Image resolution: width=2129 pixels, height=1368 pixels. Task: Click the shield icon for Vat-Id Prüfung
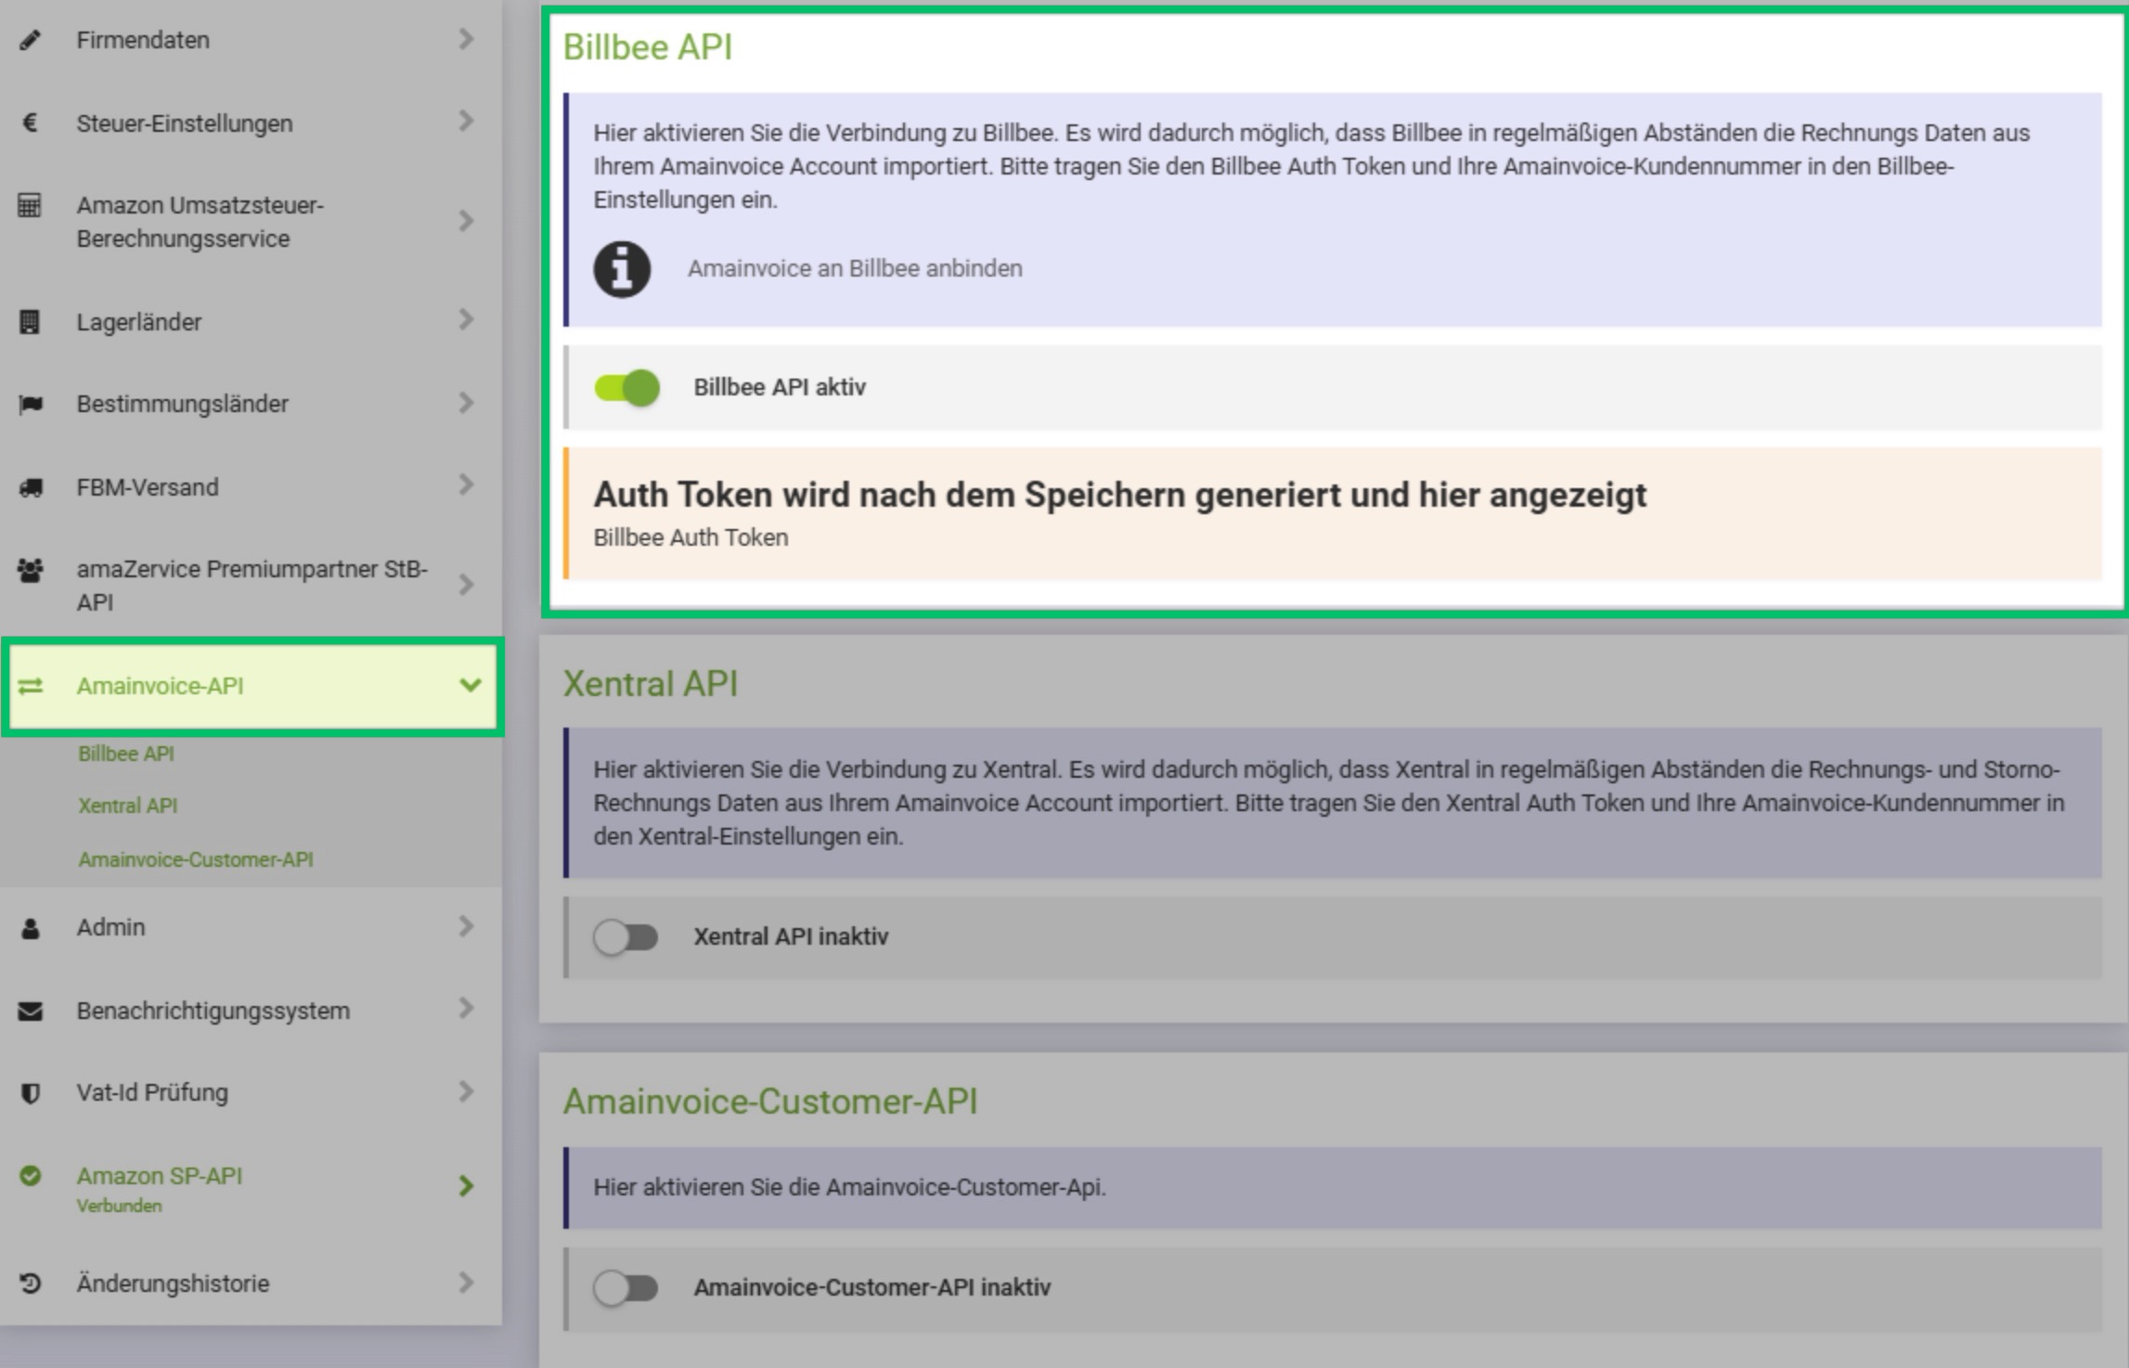(x=30, y=1093)
